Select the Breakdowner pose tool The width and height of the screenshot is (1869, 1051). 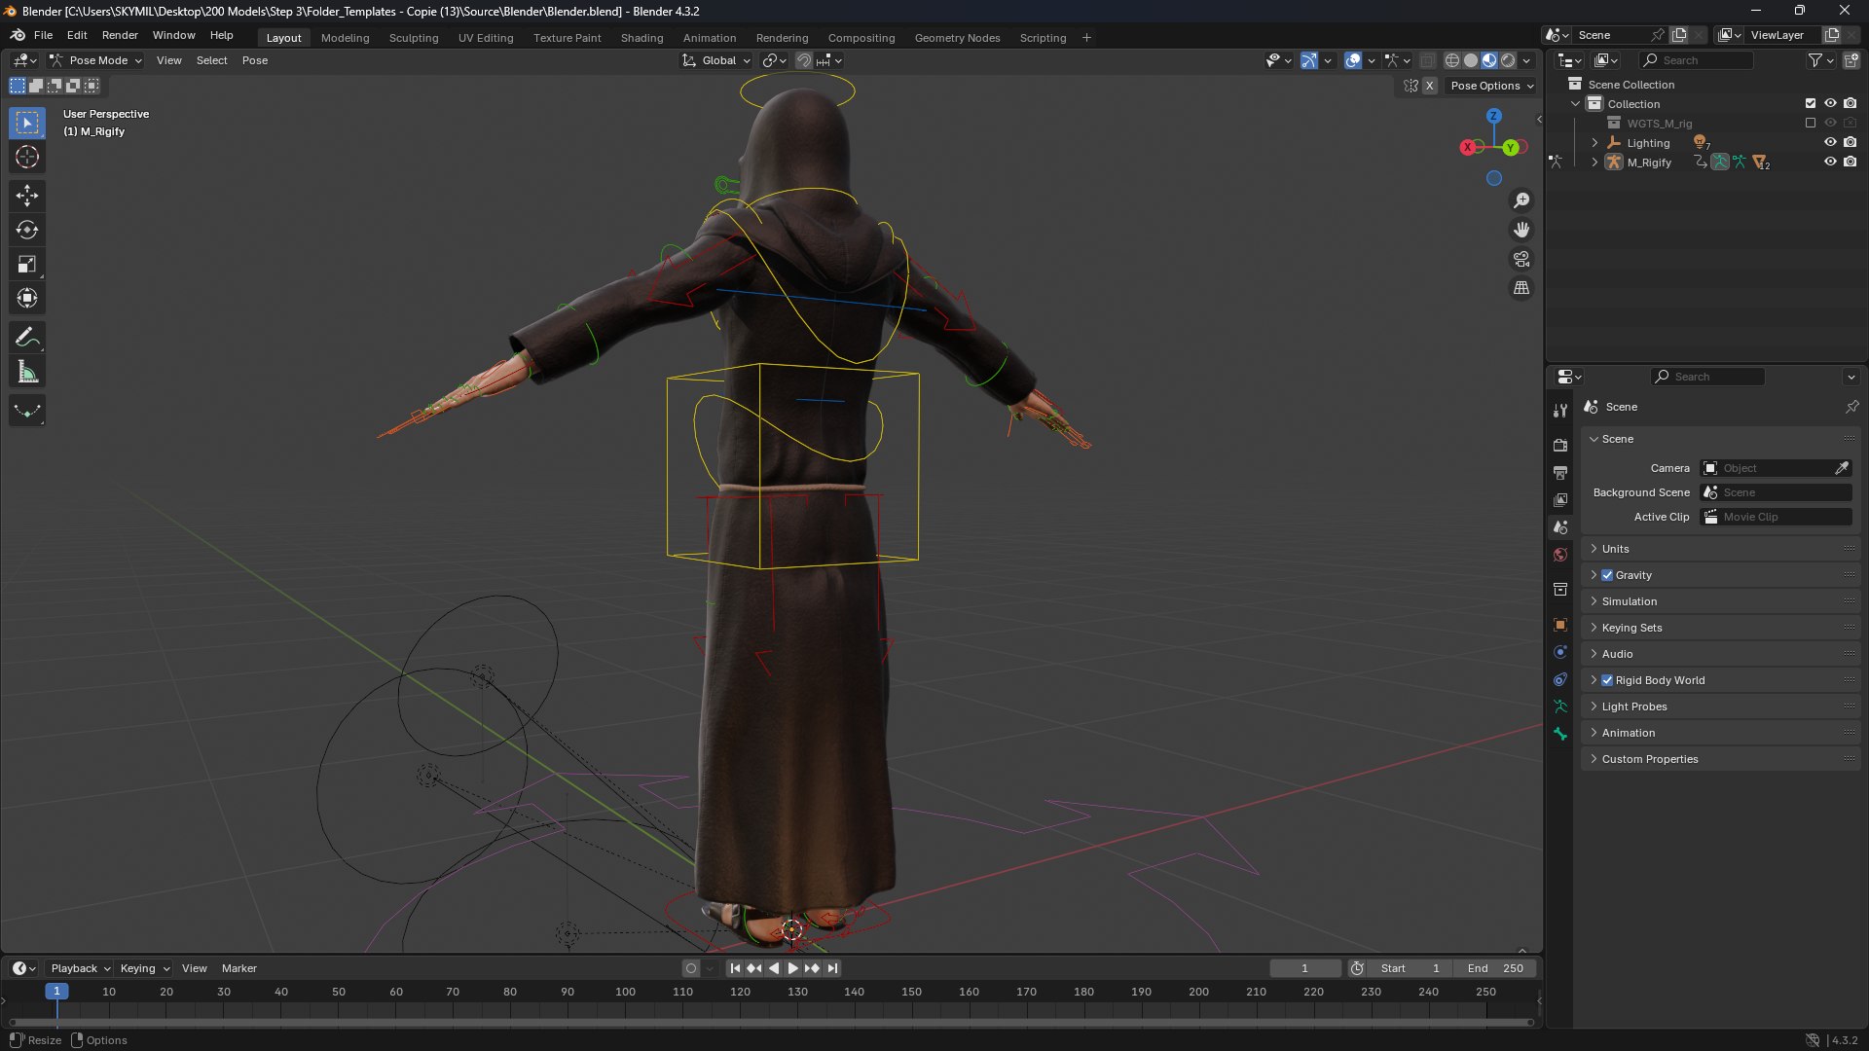click(27, 411)
